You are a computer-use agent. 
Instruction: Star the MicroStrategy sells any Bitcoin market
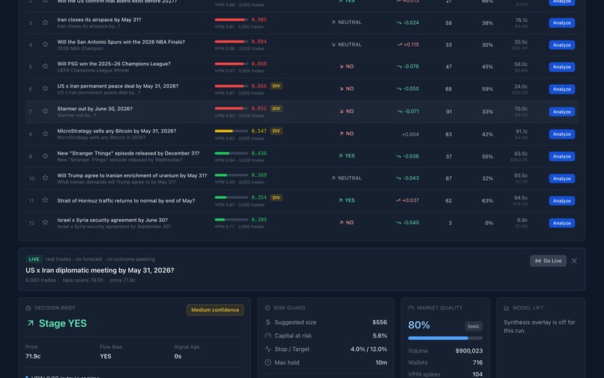[46, 133]
